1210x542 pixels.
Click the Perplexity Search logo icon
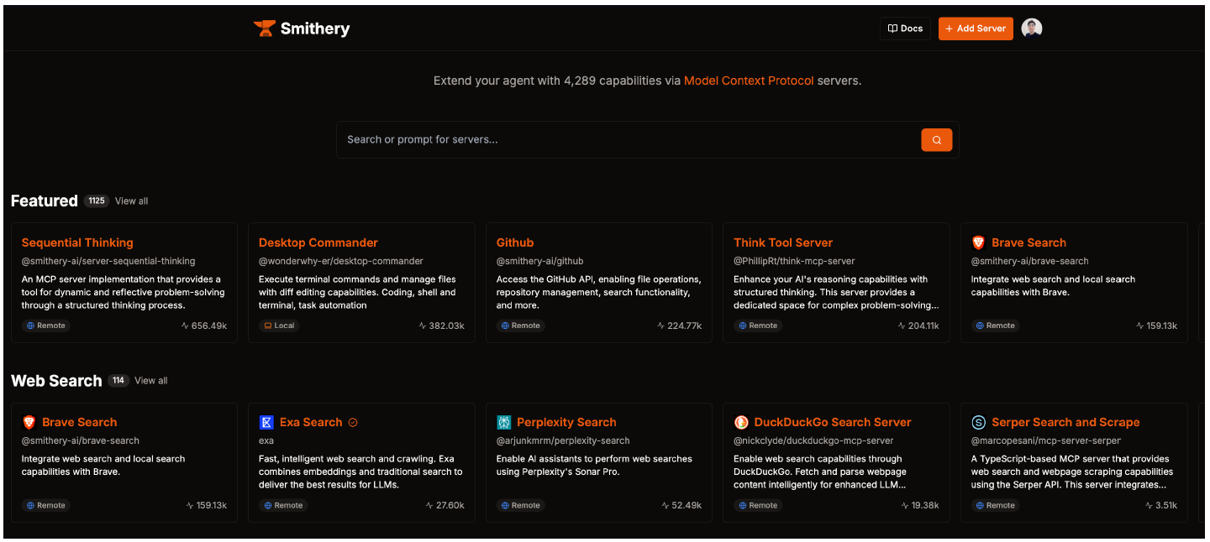(x=503, y=422)
